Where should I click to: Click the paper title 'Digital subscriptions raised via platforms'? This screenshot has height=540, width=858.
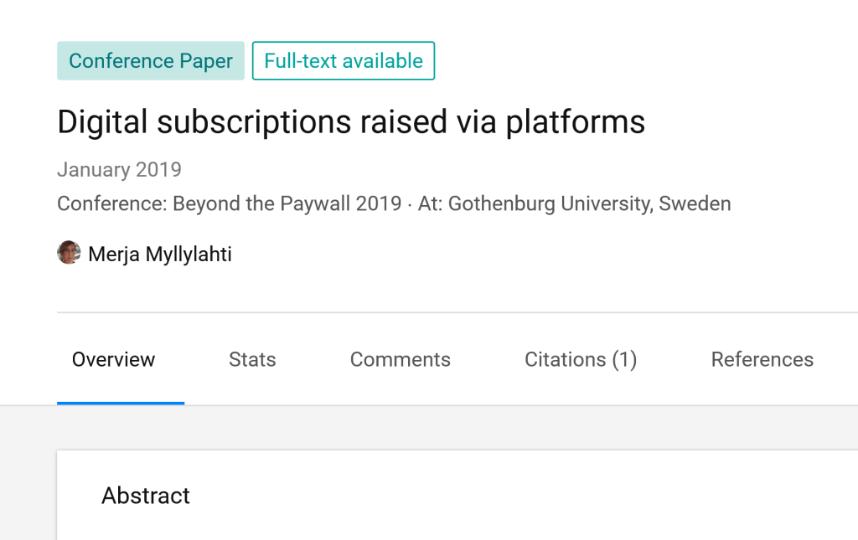pos(351,122)
